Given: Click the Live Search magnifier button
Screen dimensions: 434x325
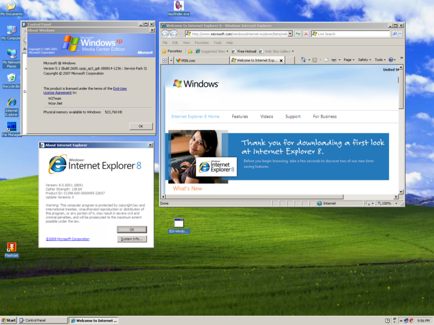Looking at the screenshot, I should tap(395, 34).
